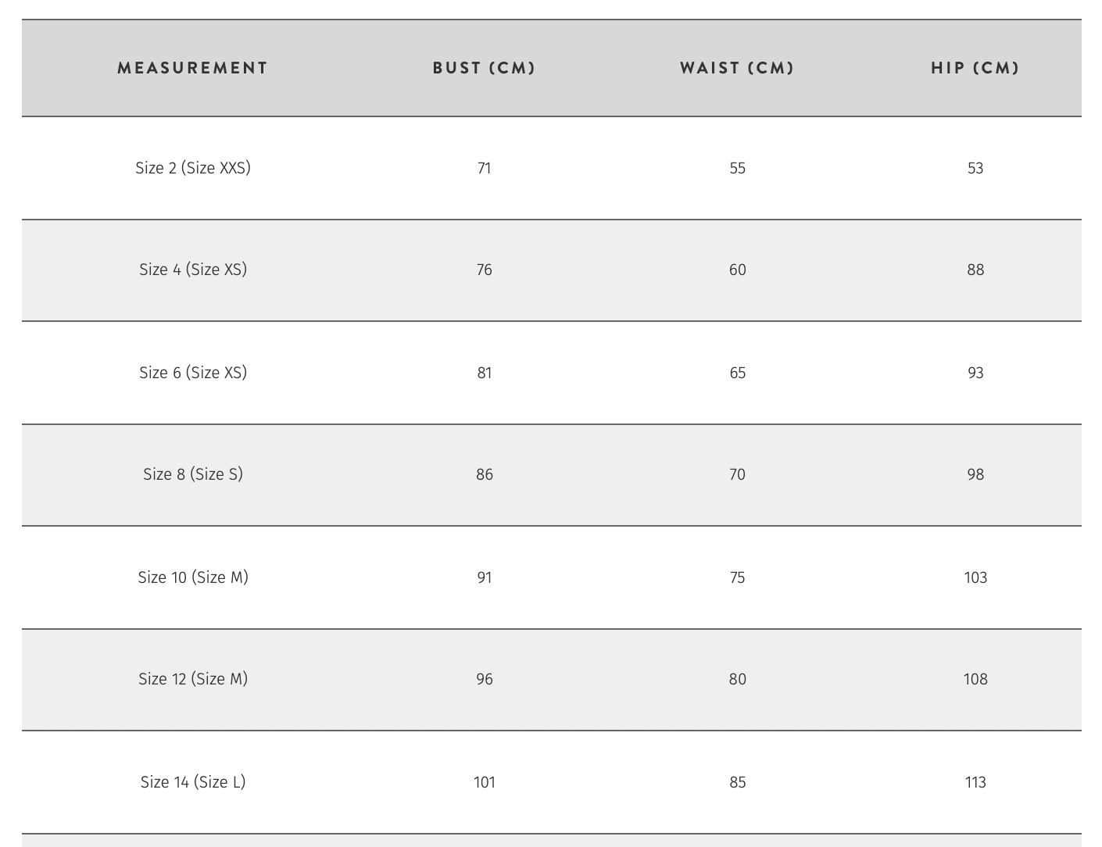The height and width of the screenshot is (847, 1102).
Task: Click the waist value 85 for Size 14
Action: [x=737, y=782]
